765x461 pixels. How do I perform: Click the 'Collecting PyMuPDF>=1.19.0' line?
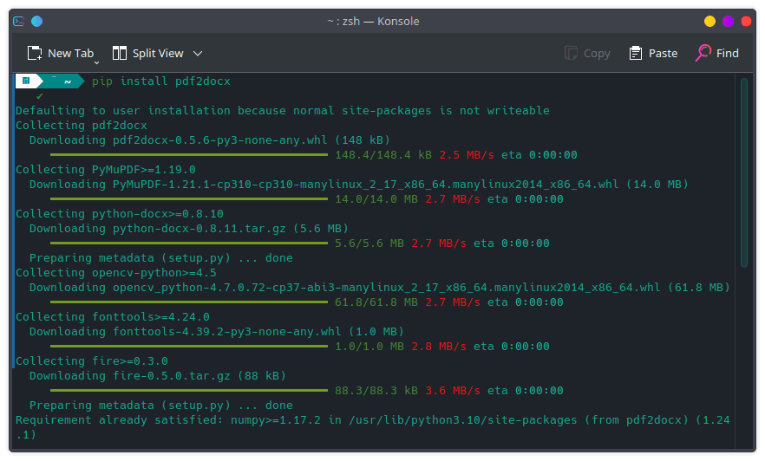pos(106,170)
